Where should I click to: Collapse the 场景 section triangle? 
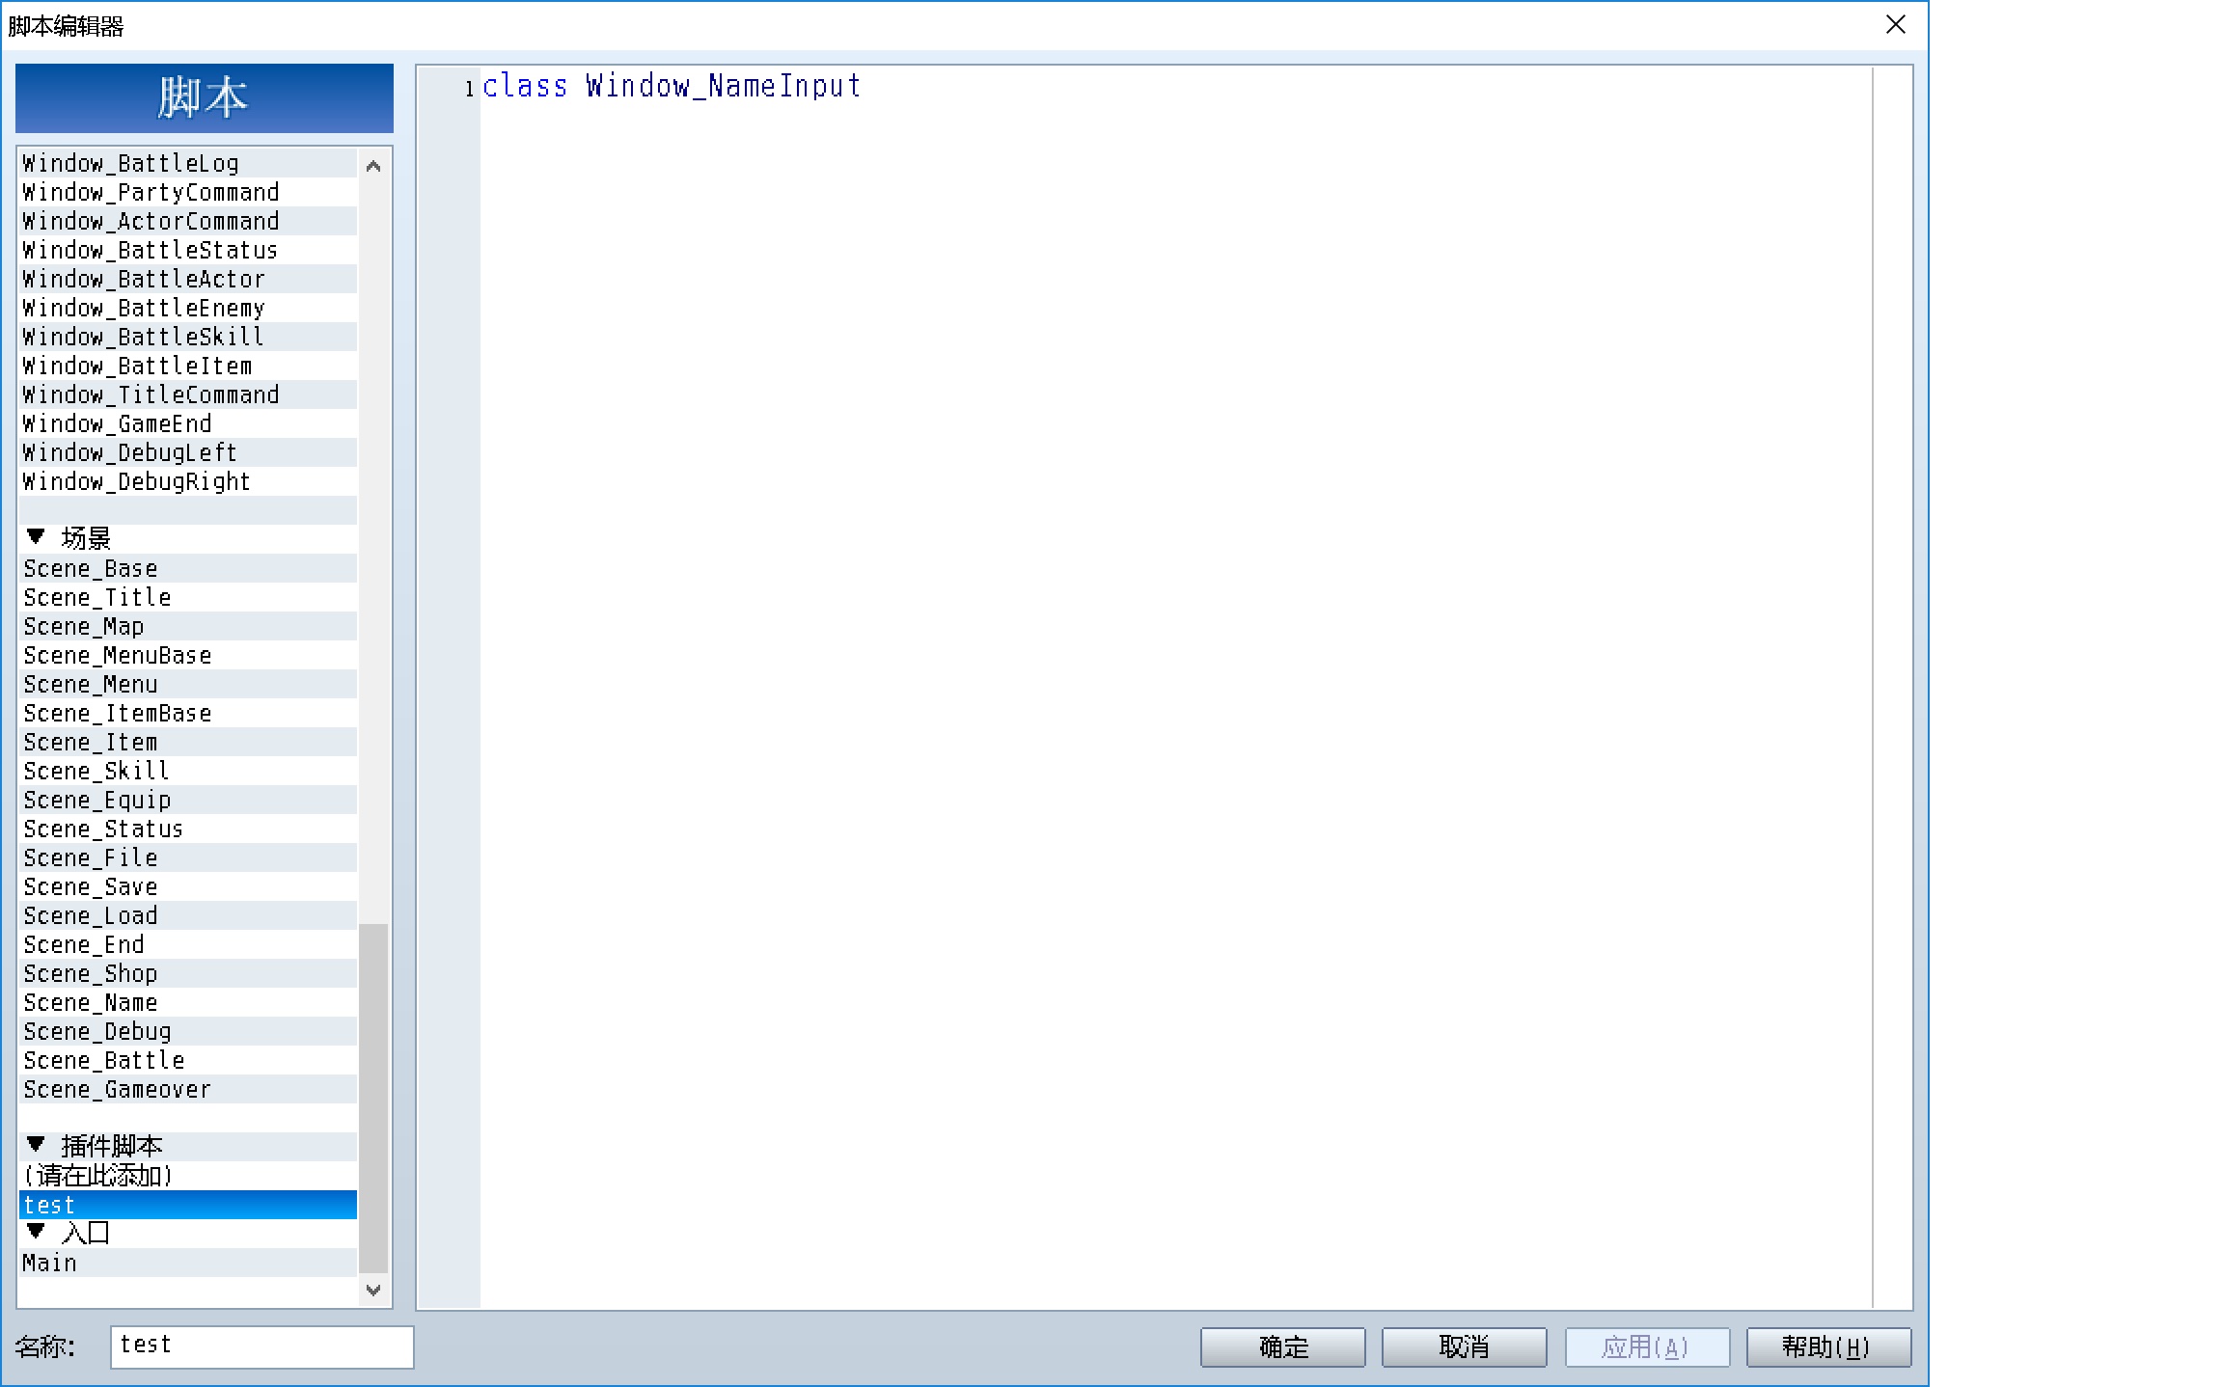coord(36,536)
